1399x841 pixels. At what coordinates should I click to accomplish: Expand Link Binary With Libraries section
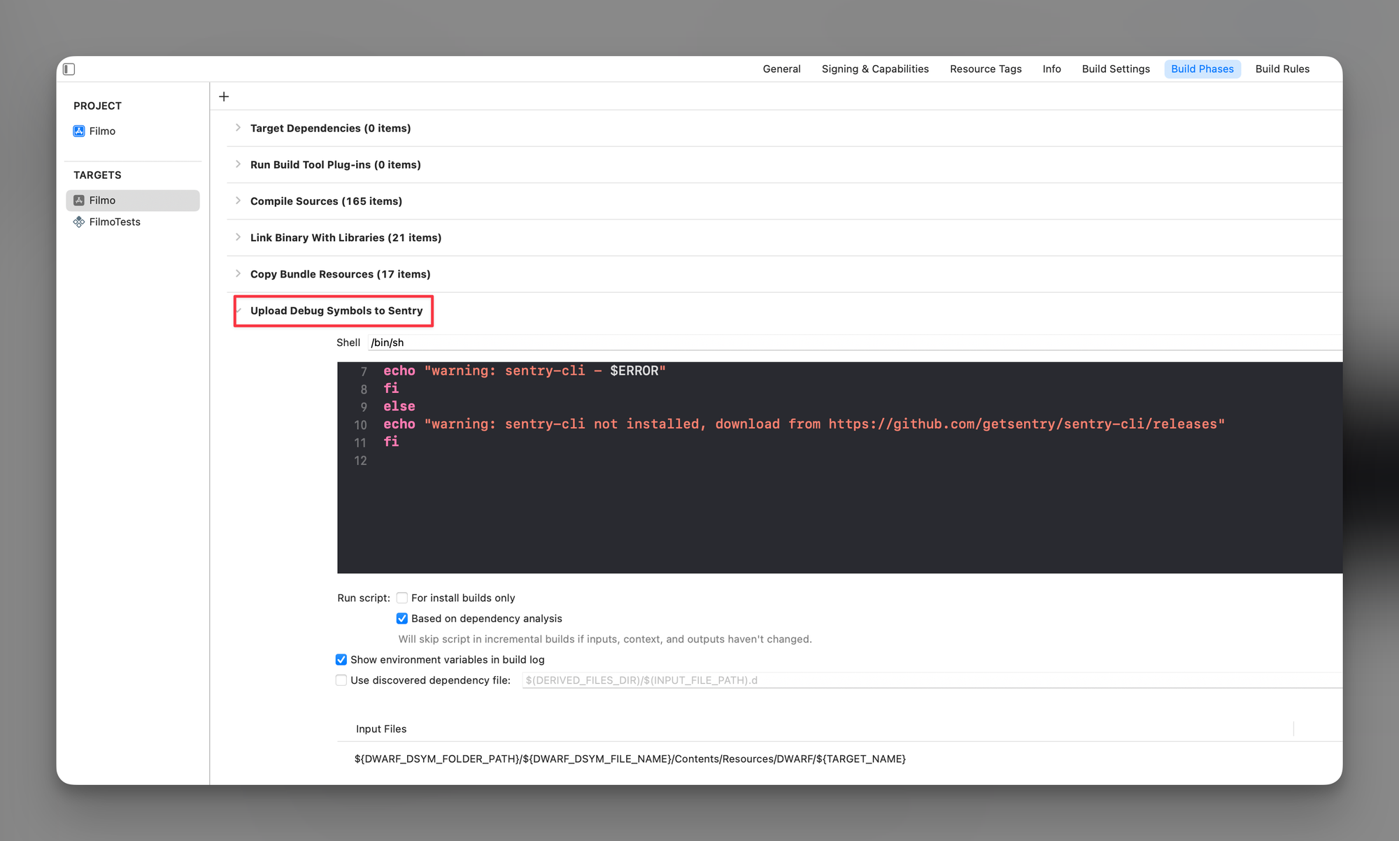point(238,238)
